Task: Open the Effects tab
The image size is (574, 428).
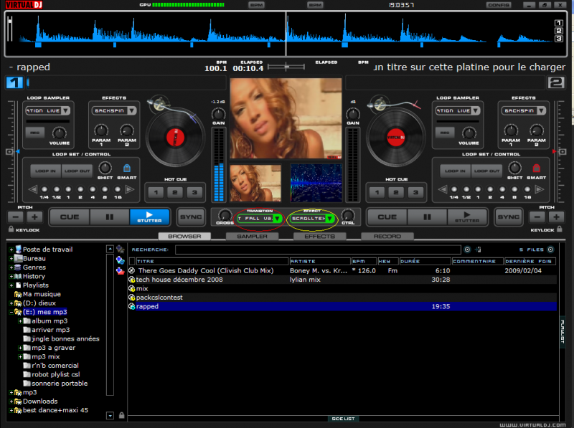Action: 319,236
